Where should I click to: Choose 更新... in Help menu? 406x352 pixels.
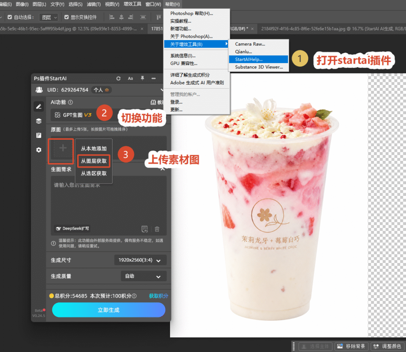click(x=197, y=110)
